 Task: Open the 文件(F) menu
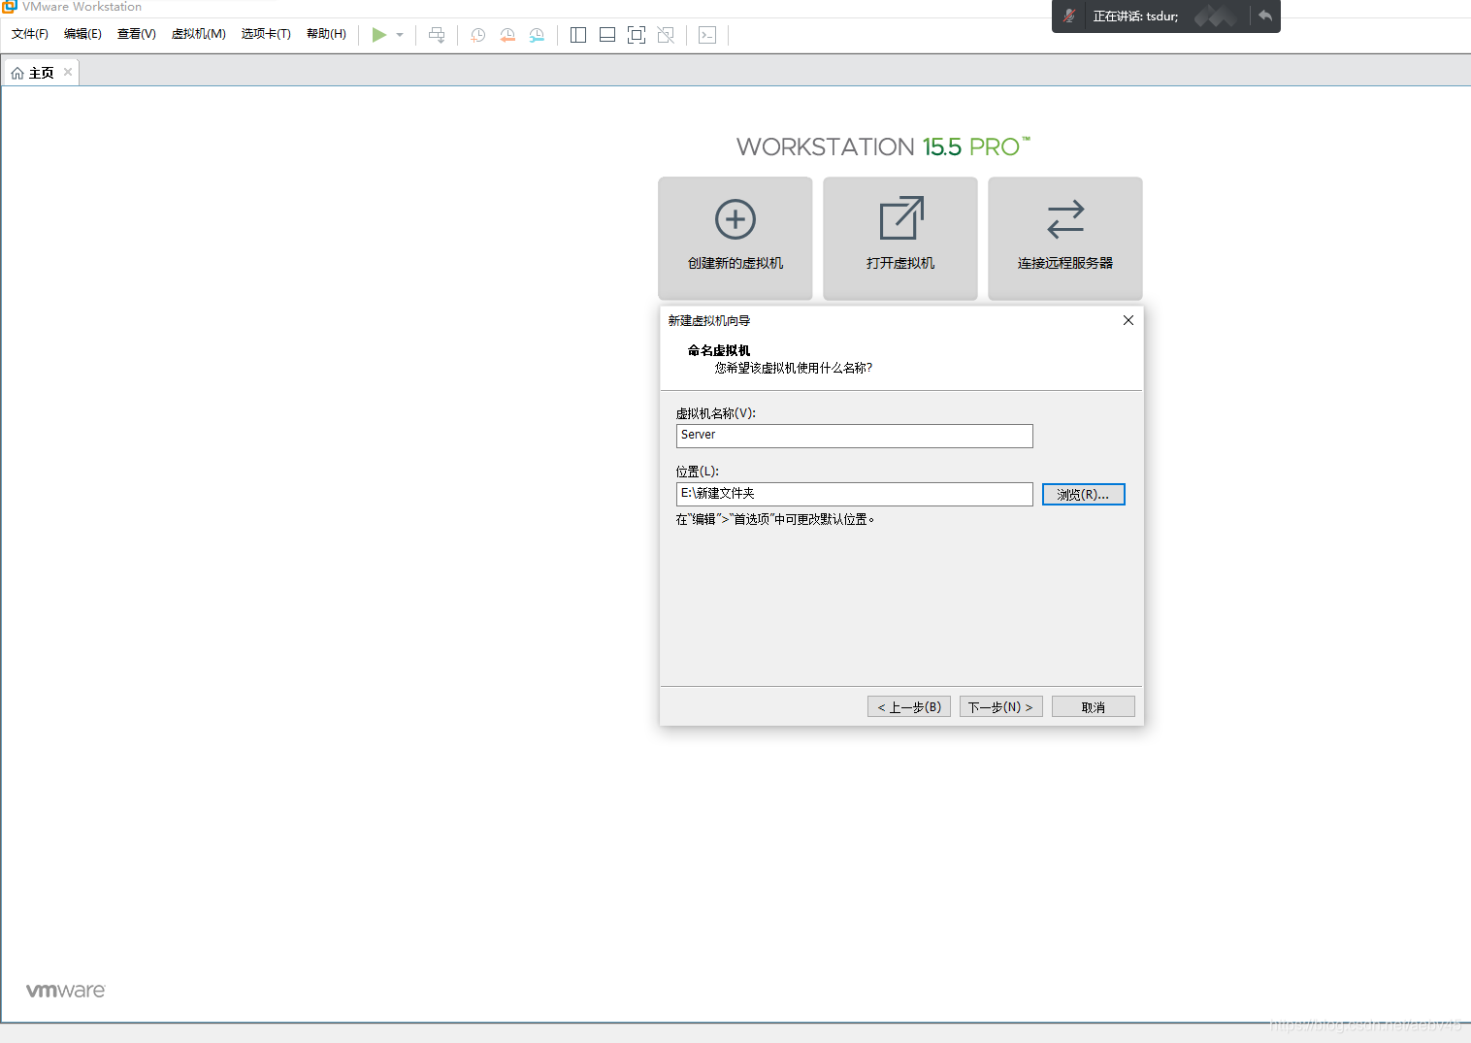point(30,34)
